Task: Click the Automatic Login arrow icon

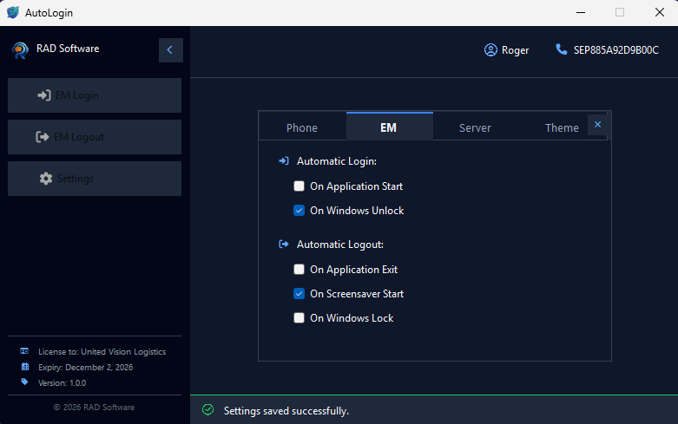Action: coord(284,161)
